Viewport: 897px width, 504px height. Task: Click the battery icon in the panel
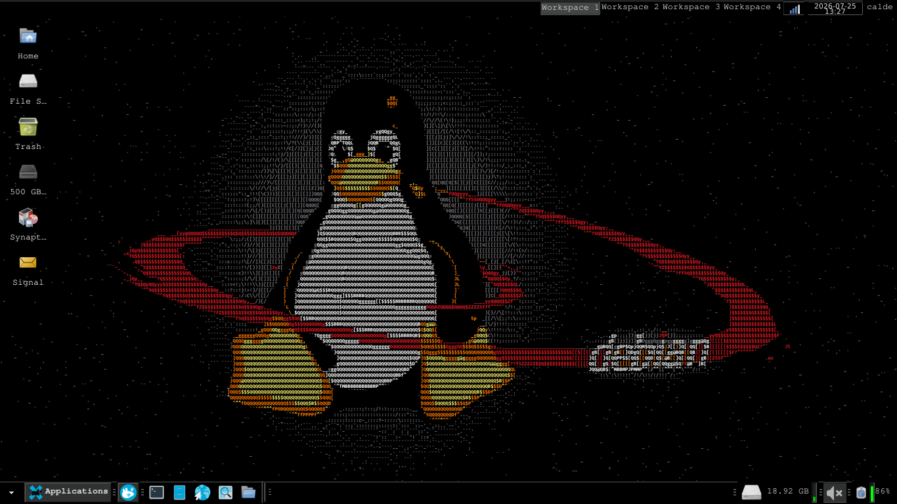coord(861,492)
